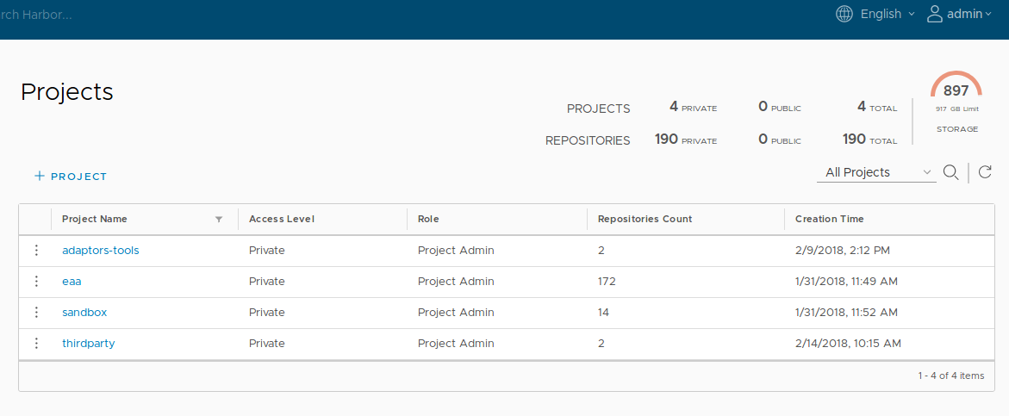1009x416 pixels.
Task: Click the refresh projects icon
Action: [x=986, y=172]
